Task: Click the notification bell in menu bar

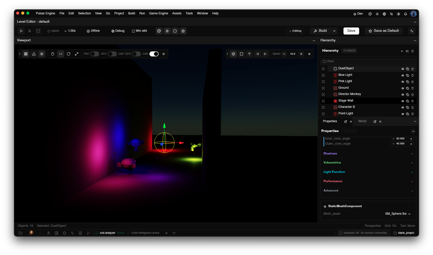Action: tap(405, 14)
